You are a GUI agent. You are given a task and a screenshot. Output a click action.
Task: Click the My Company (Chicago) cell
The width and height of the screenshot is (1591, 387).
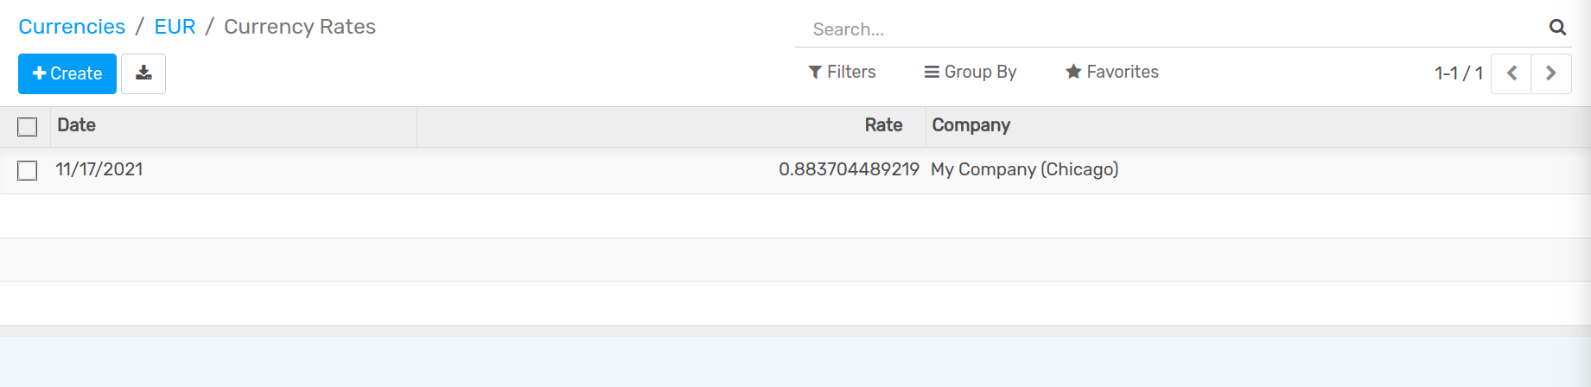[x=1024, y=169]
